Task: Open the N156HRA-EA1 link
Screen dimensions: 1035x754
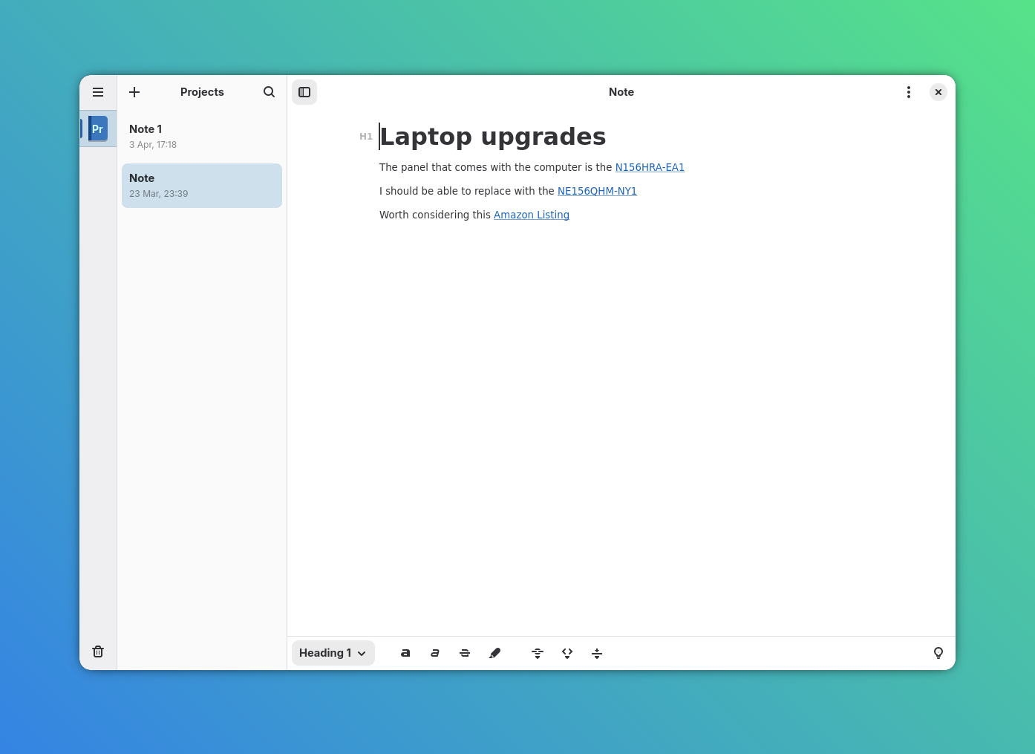Action: click(x=650, y=168)
